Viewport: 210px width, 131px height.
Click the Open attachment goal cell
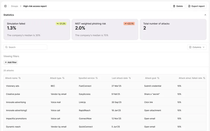[x=153, y=110]
